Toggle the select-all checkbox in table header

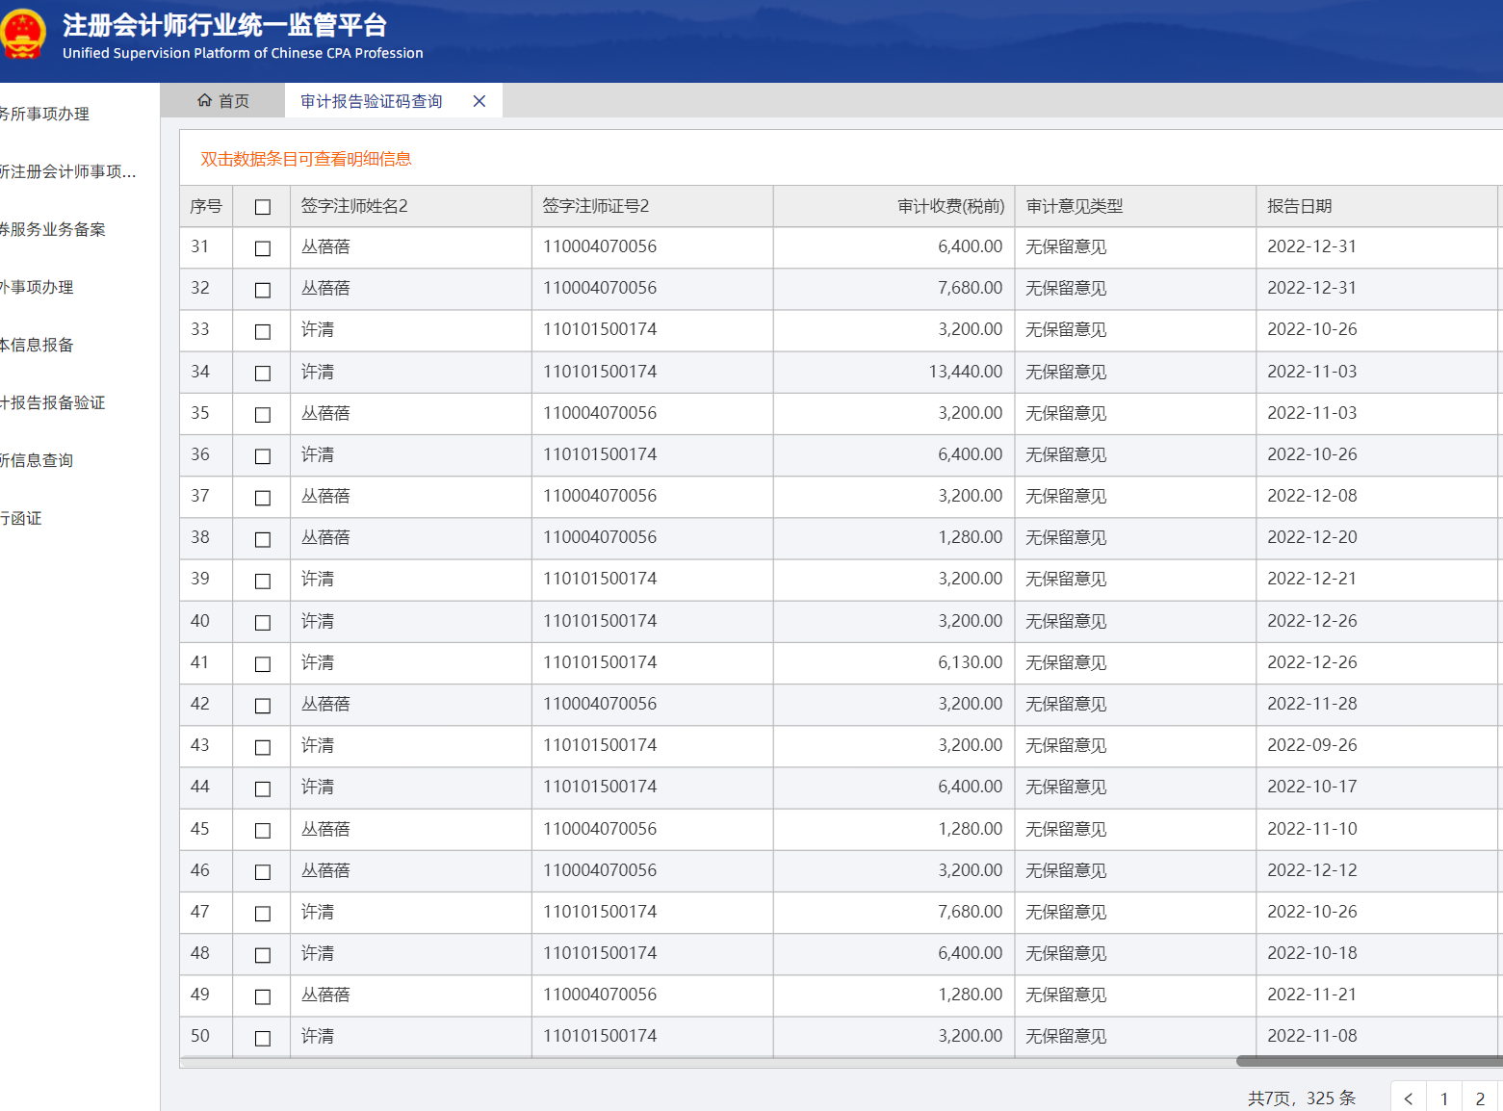[262, 207]
